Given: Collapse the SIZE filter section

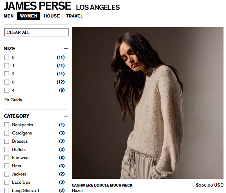Looking at the screenshot, I should [66, 49].
